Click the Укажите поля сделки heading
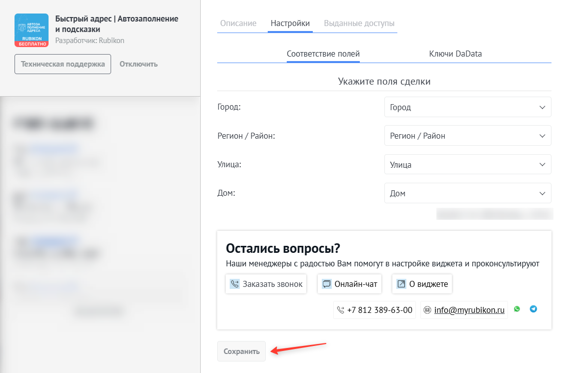 (384, 81)
